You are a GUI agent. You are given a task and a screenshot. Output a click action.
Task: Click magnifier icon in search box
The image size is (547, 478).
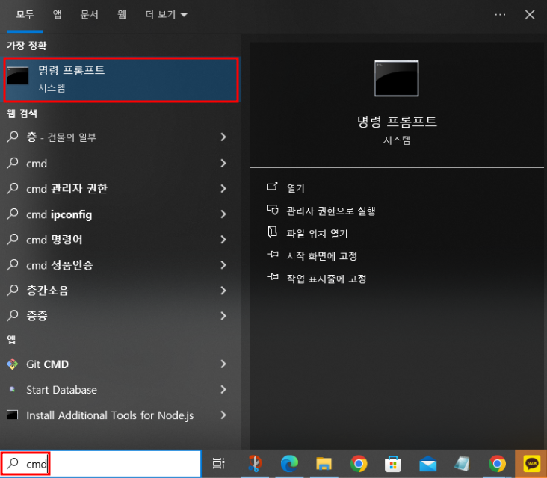(13, 463)
